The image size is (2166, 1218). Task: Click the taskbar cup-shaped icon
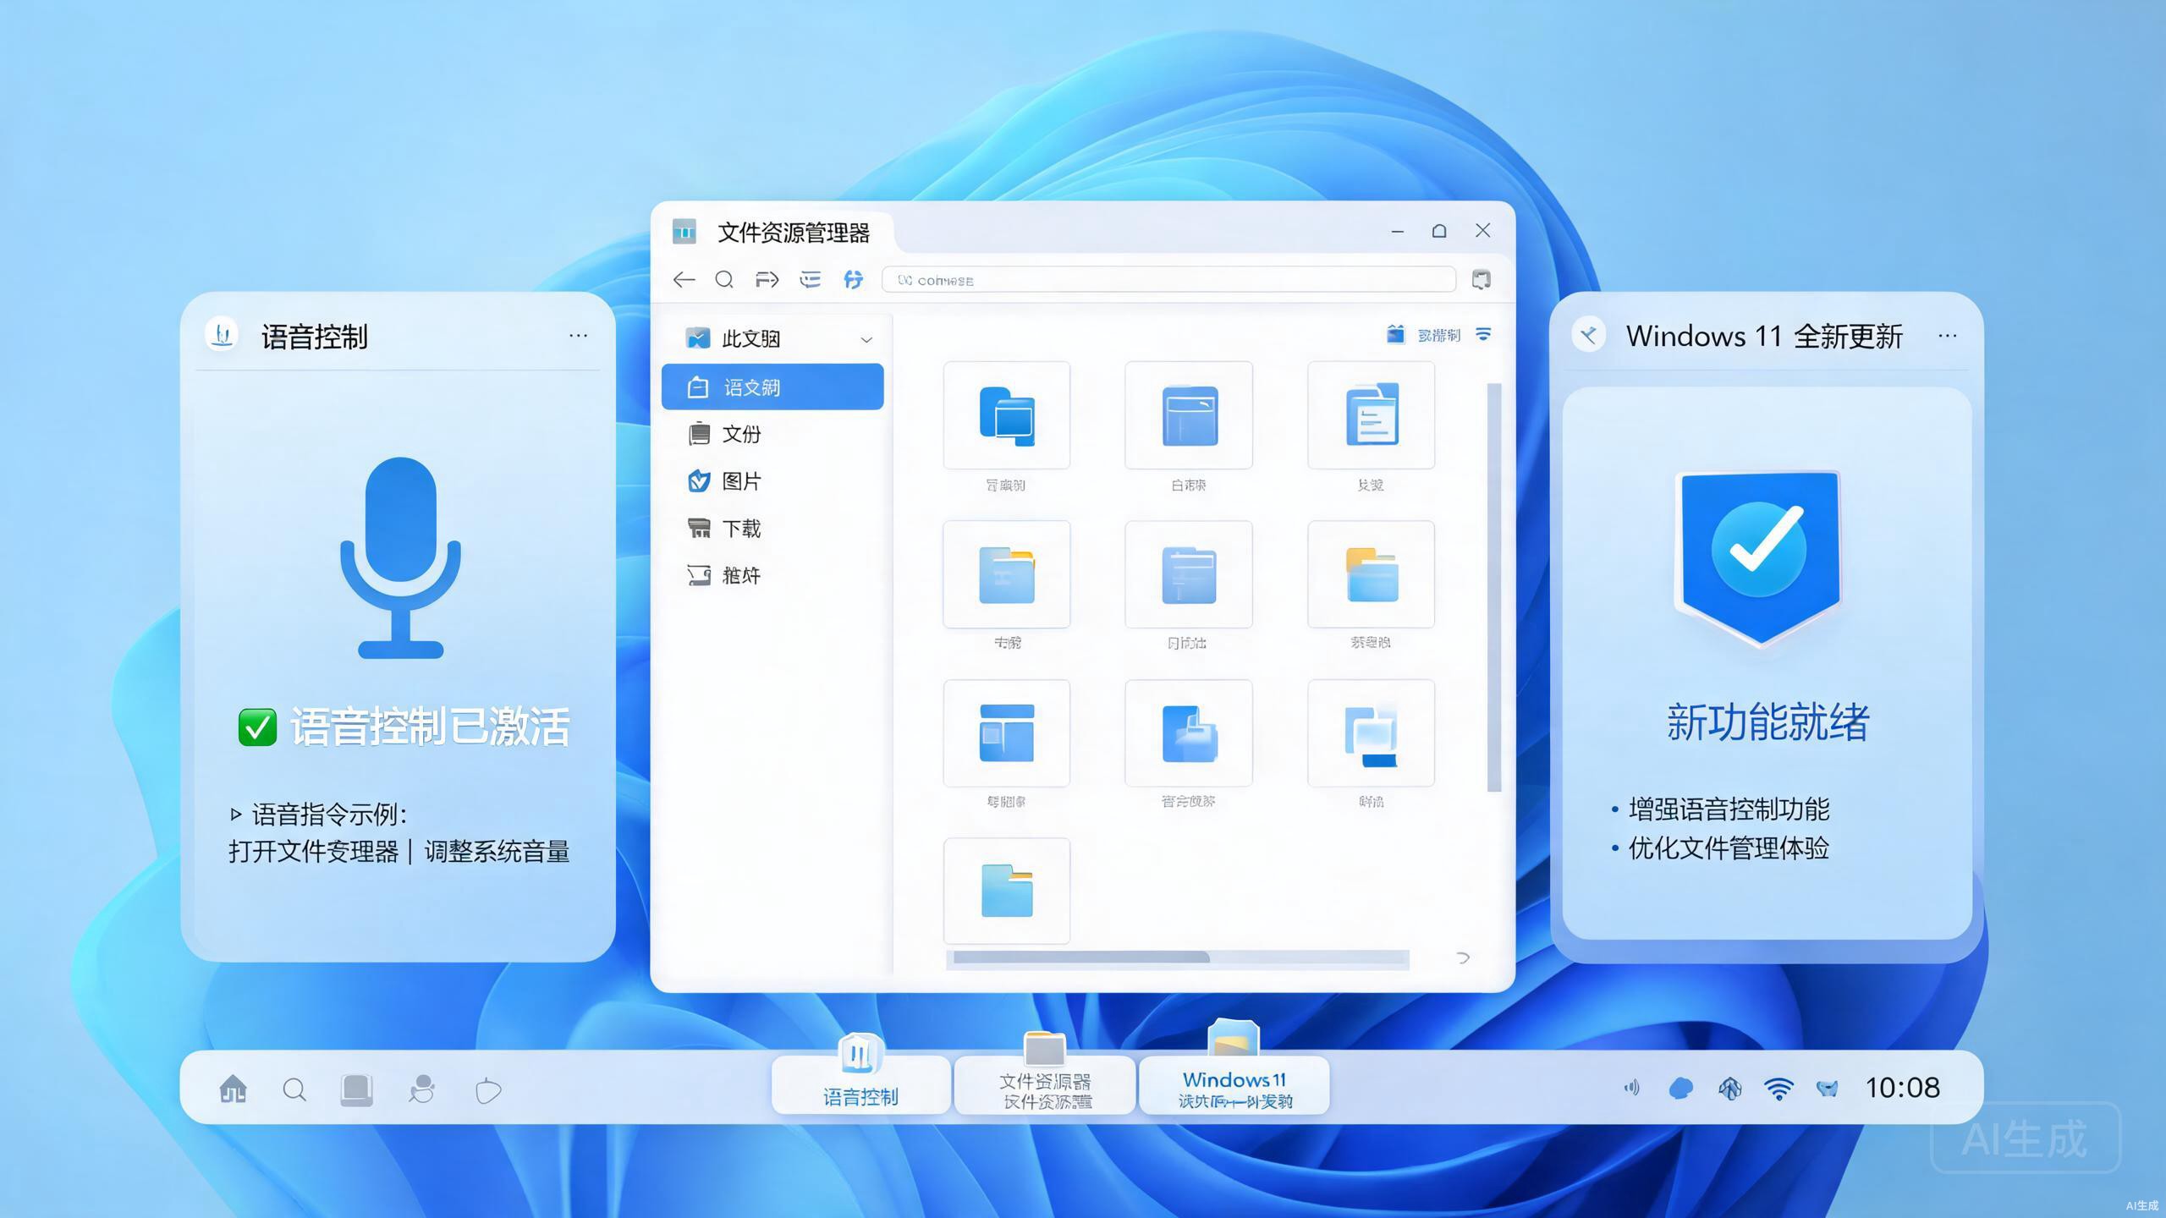point(488,1090)
